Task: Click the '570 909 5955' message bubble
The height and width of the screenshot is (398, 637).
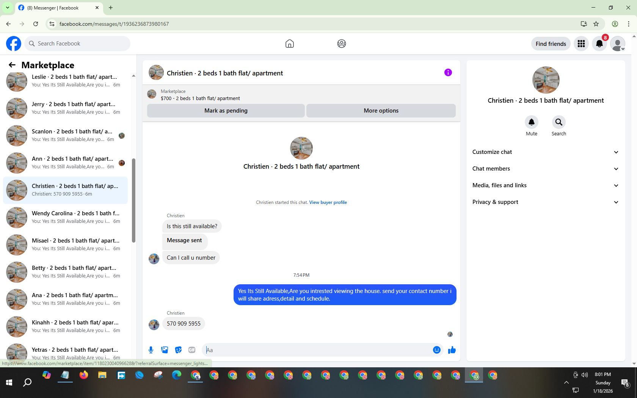Action: tap(184, 324)
